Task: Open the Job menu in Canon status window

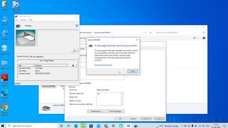Action: coord(17,20)
